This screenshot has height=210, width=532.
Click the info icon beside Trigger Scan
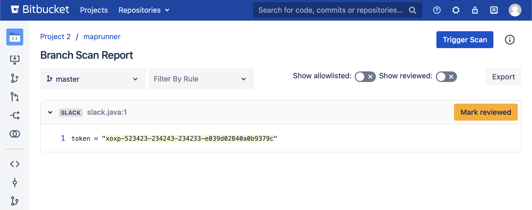click(x=510, y=40)
